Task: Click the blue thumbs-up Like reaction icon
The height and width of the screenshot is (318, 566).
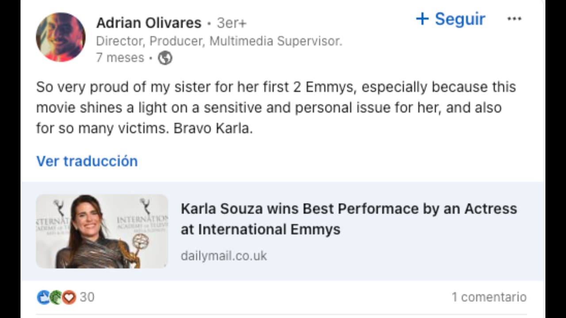Action: 43,297
